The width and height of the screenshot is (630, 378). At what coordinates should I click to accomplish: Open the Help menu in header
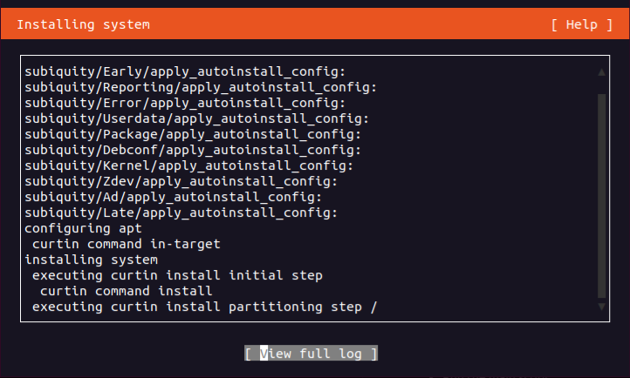[582, 24]
